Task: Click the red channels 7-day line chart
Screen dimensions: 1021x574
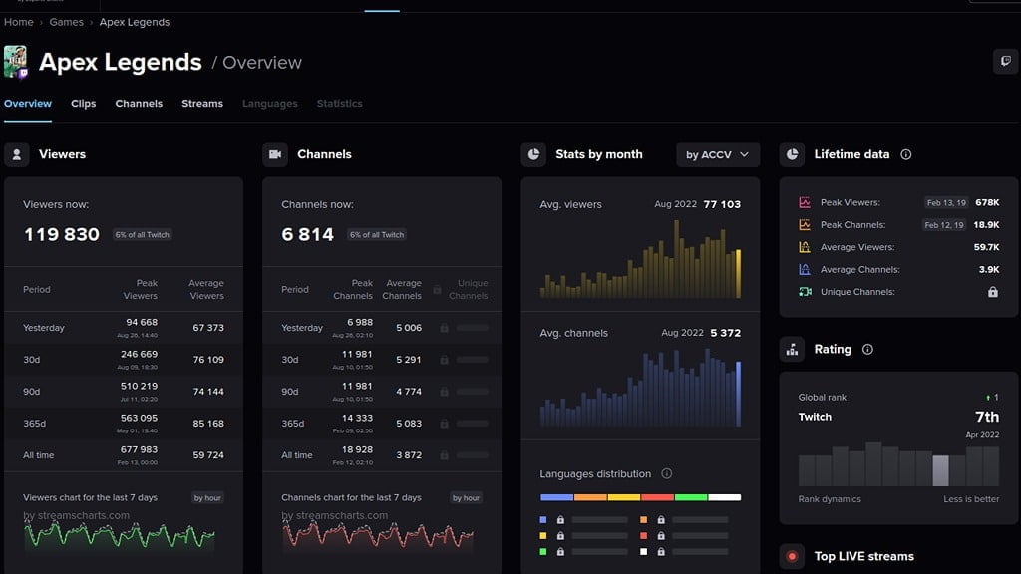Action: click(x=378, y=535)
